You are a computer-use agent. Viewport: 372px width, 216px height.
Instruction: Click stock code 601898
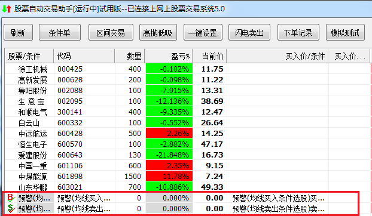pos(70,176)
